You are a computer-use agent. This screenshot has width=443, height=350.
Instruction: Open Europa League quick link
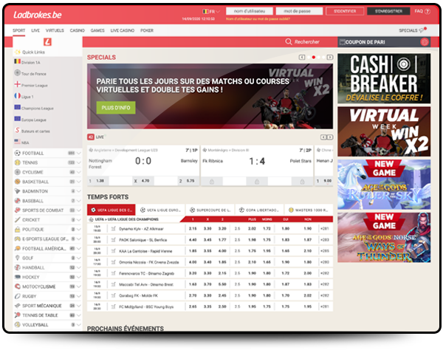tap(30, 120)
